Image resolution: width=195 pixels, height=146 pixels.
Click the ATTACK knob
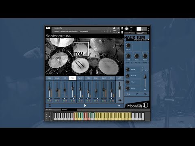coord(128,75)
